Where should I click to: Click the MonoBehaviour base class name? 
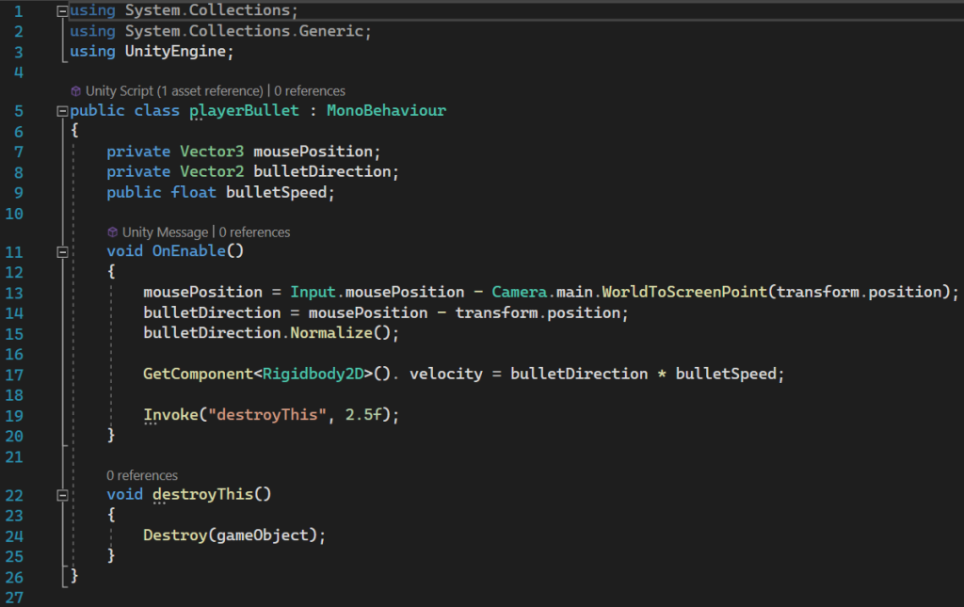click(386, 111)
